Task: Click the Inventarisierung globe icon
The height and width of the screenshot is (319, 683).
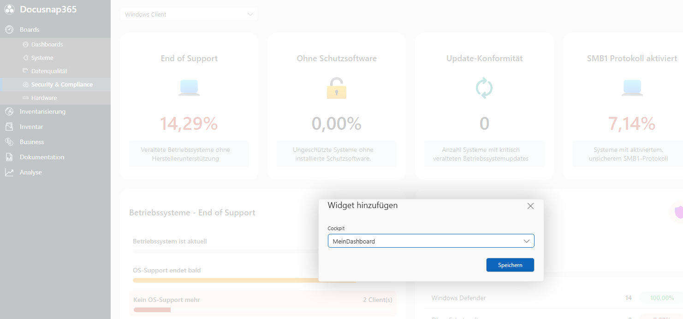Action: coord(9,111)
